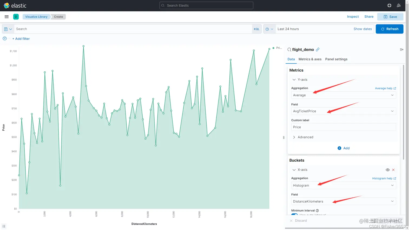409x230 pixels.
Task: Click the minimum interval info icon
Action: [x=317, y=211]
